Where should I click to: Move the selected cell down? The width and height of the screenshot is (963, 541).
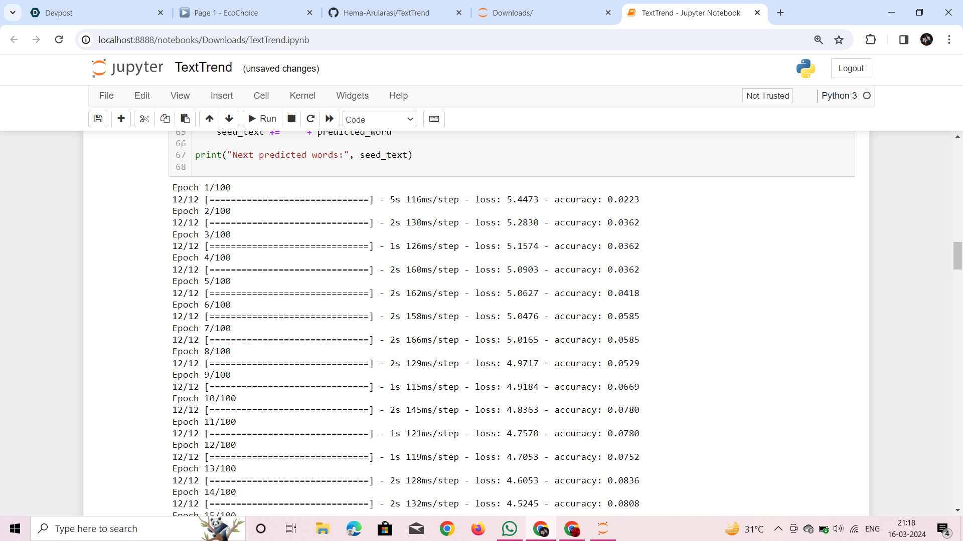click(x=229, y=119)
